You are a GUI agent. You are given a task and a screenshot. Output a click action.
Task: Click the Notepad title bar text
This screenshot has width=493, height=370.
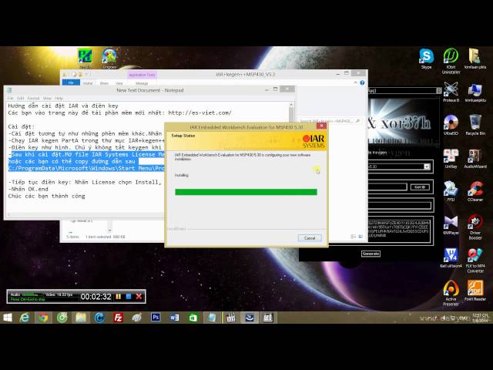[x=150, y=90]
